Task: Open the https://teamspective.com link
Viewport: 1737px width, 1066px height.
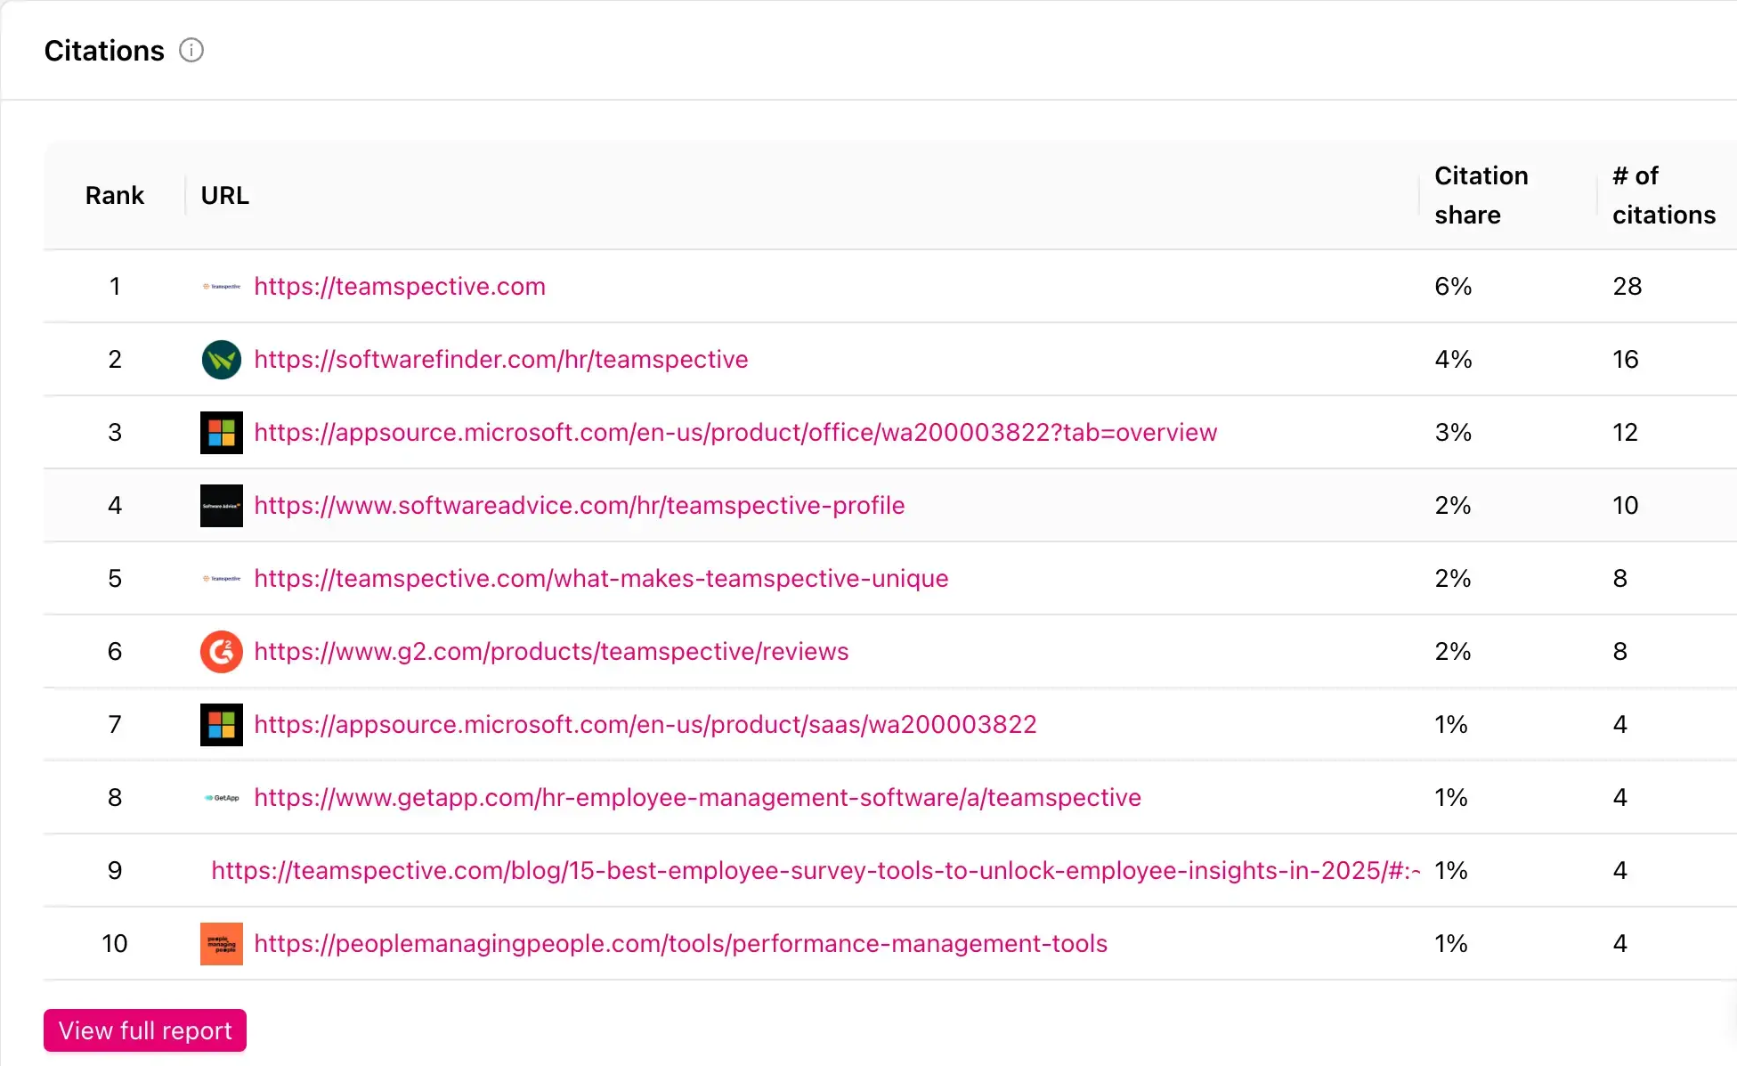Action: click(400, 287)
